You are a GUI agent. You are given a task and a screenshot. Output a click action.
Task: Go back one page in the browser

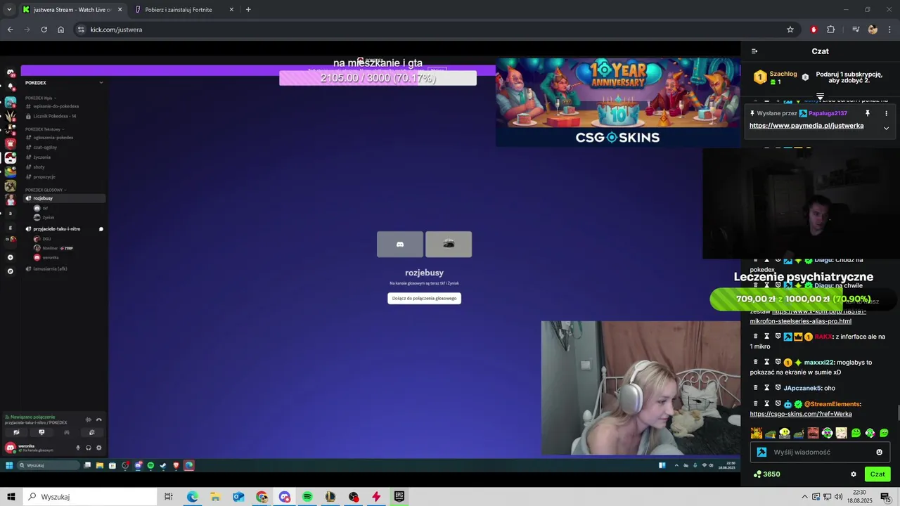click(x=10, y=30)
